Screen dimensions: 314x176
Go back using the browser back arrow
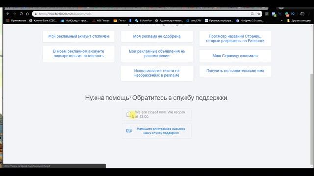8,14
